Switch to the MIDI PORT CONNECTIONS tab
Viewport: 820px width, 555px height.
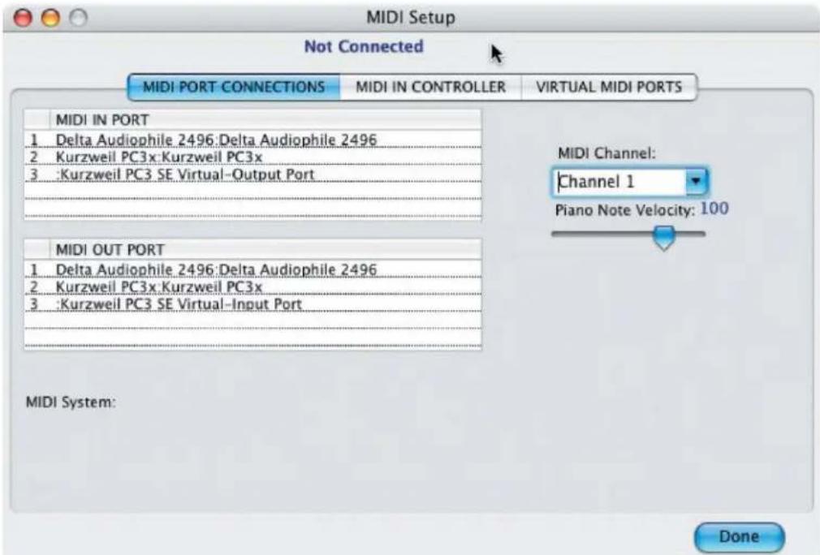tap(234, 87)
